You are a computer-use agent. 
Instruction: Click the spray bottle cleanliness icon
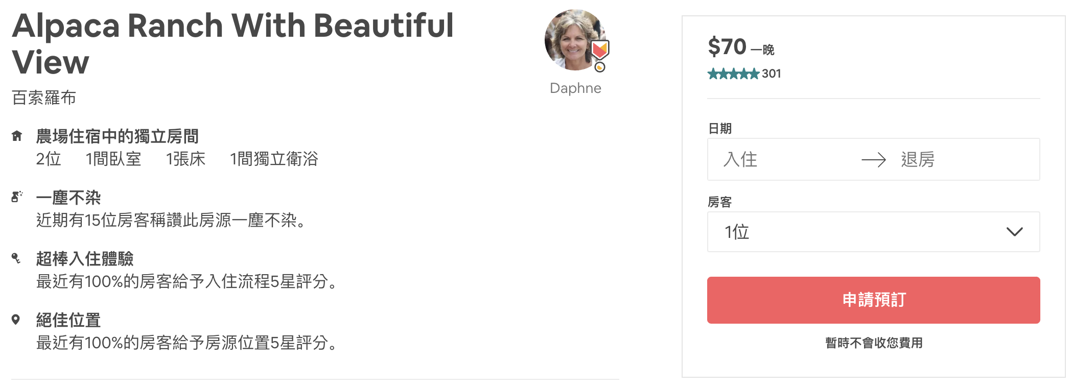(17, 197)
